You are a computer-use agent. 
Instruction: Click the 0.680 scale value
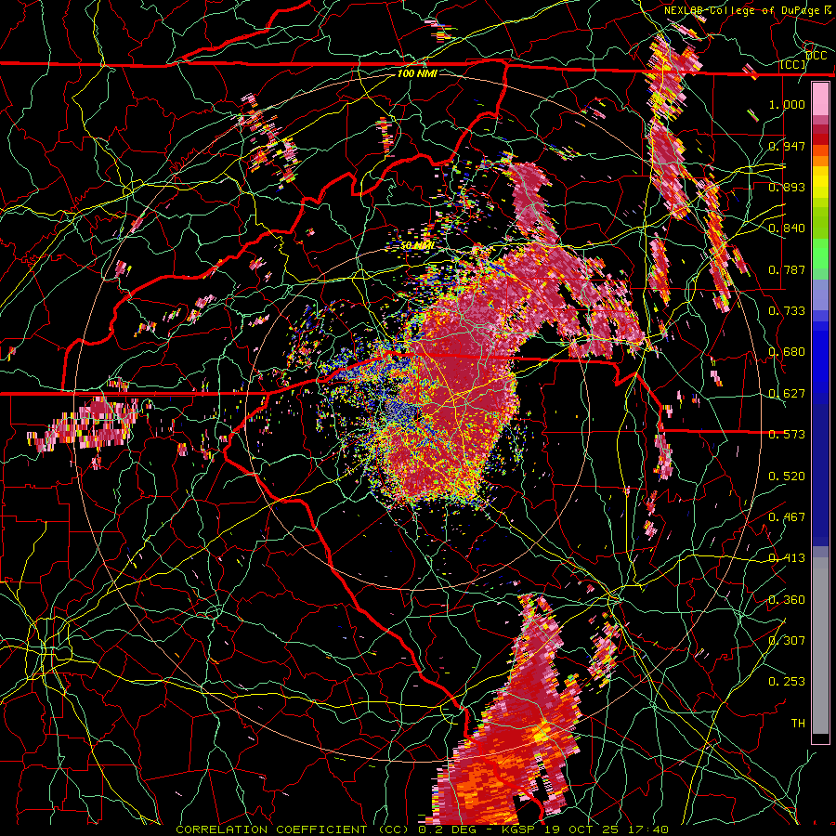pyautogui.click(x=787, y=352)
